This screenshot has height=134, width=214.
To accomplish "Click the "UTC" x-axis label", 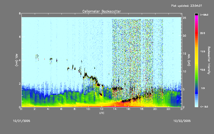I will (x=102, y=113).
